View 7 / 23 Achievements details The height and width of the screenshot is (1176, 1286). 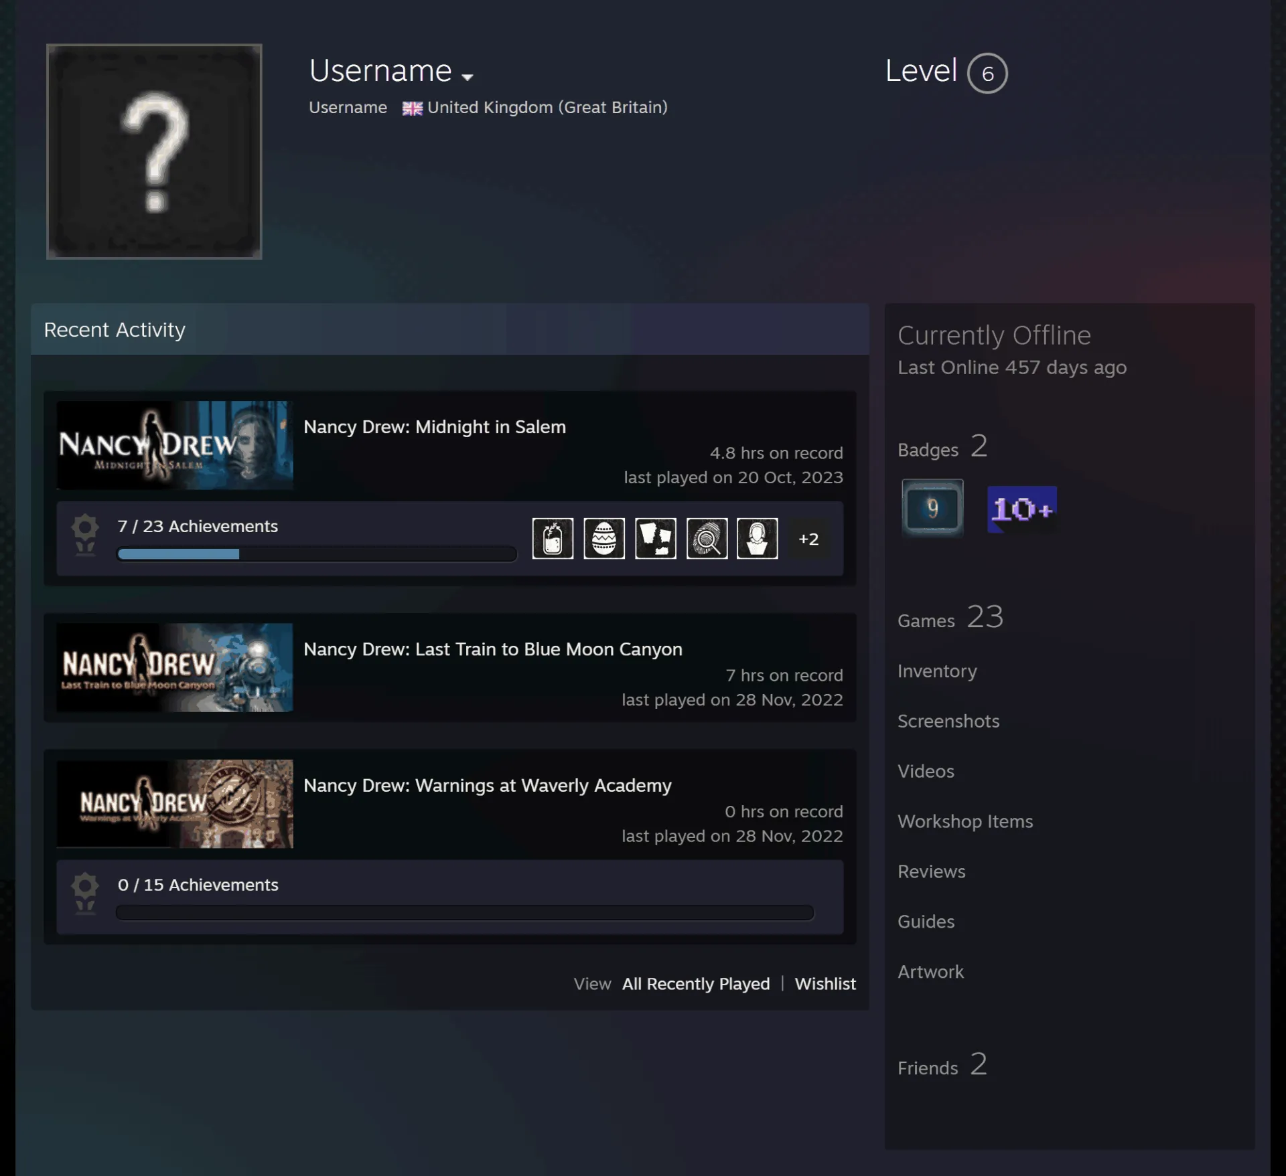198,526
